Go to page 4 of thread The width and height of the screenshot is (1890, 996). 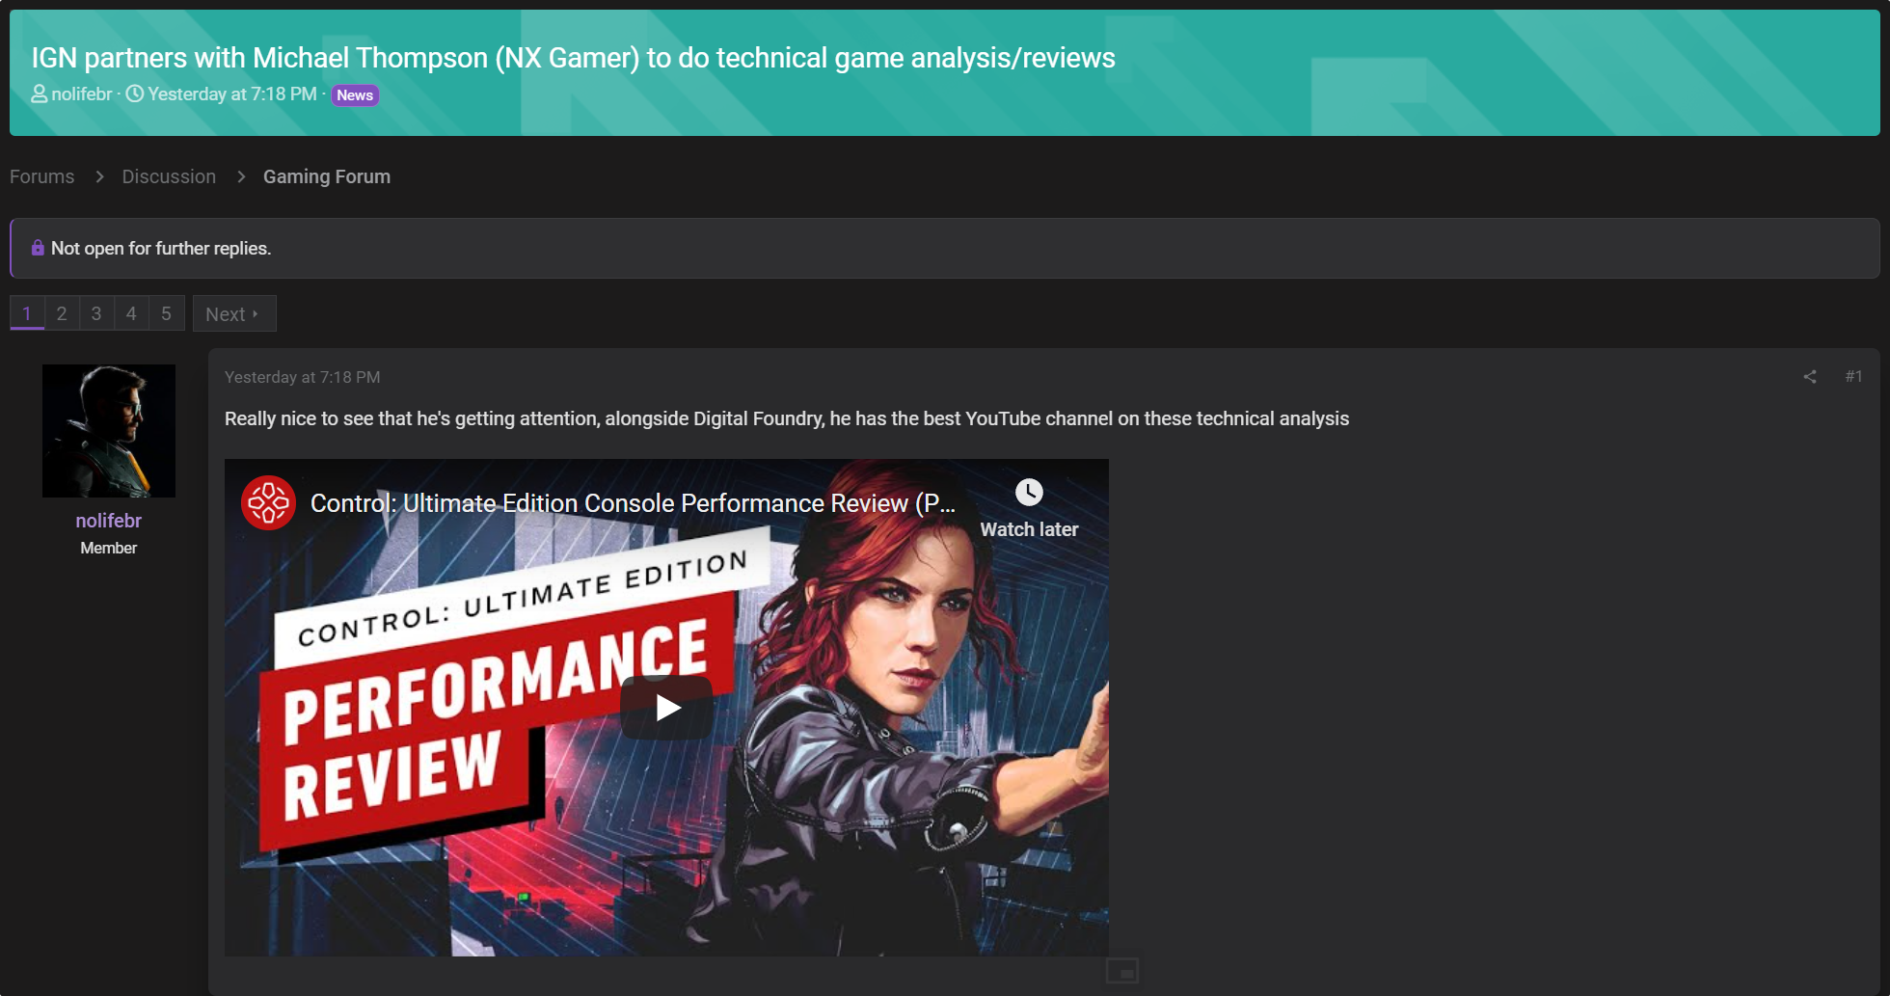(x=131, y=313)
